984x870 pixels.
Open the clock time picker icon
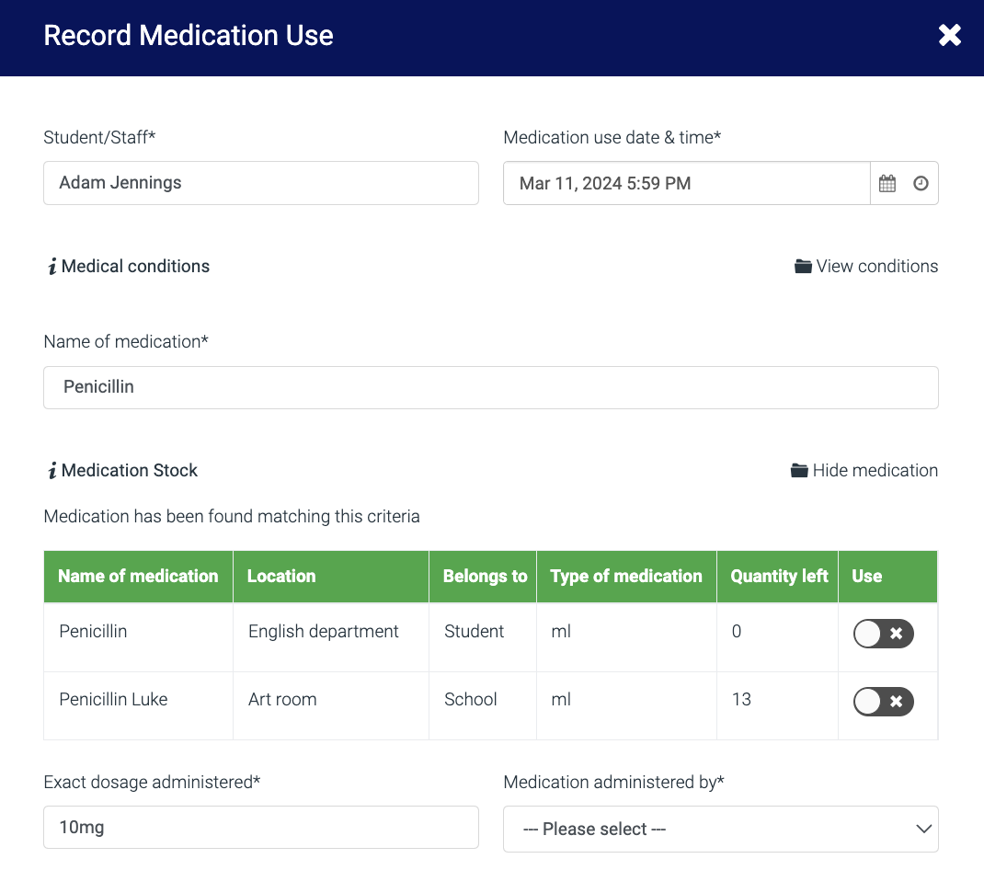tap(920, 183)
